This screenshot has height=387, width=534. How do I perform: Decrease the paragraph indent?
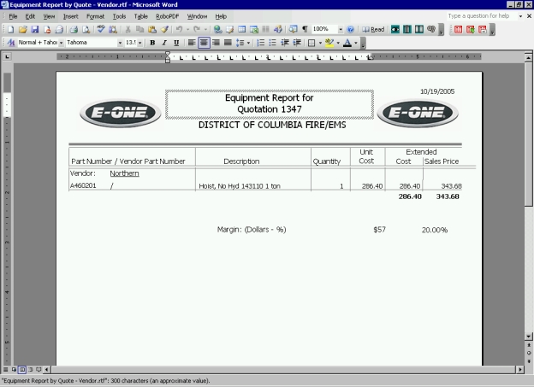285,43
